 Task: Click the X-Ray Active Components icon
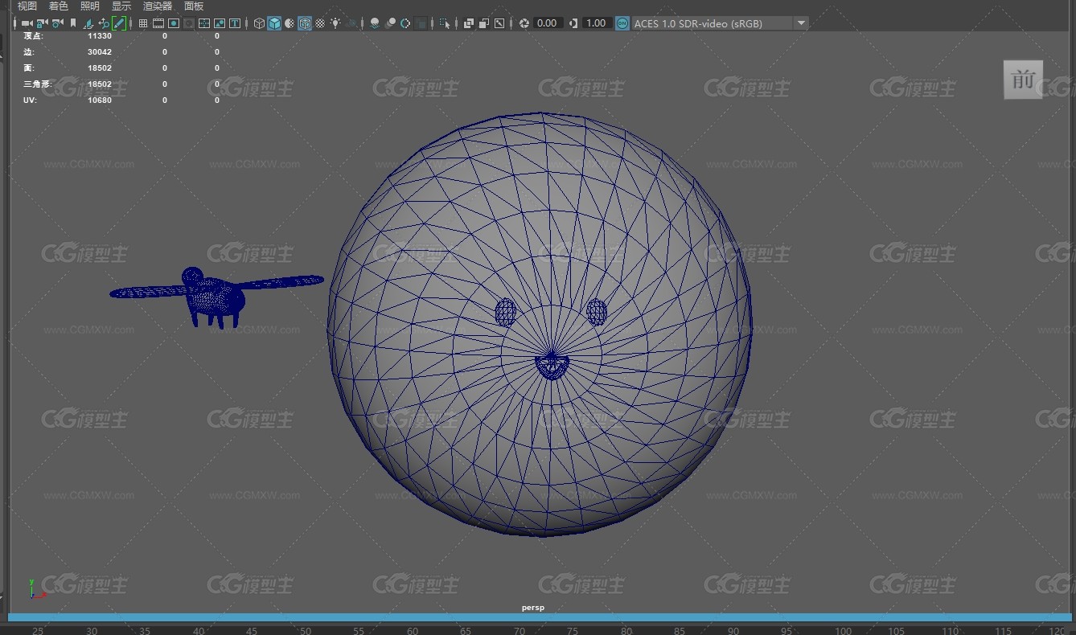coord(484,23)
